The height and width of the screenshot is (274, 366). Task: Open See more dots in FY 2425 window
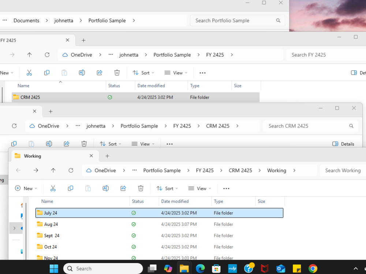(202, 73)
